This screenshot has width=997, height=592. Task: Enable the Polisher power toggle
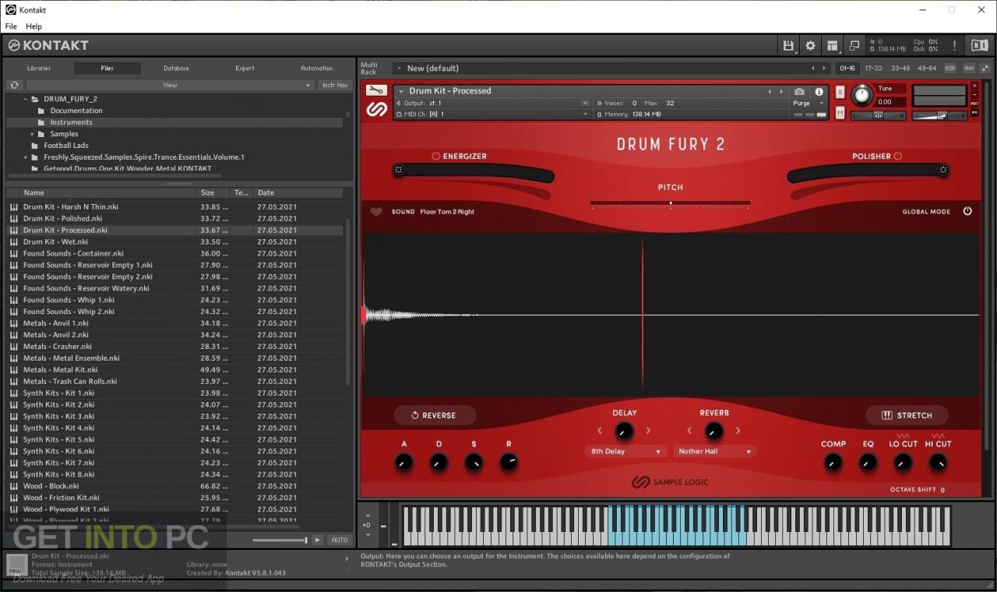[x=897, y=156]
